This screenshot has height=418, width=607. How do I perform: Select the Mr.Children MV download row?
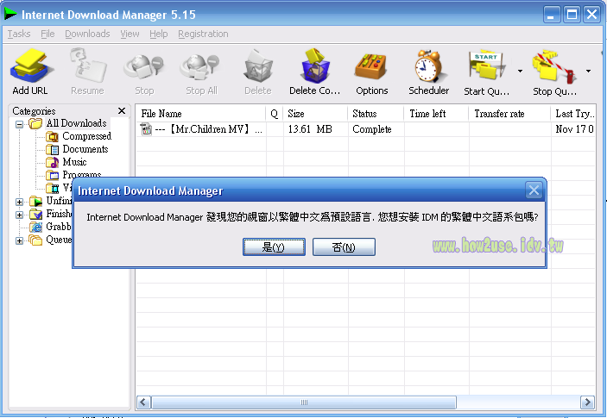[x=365, y=129]
